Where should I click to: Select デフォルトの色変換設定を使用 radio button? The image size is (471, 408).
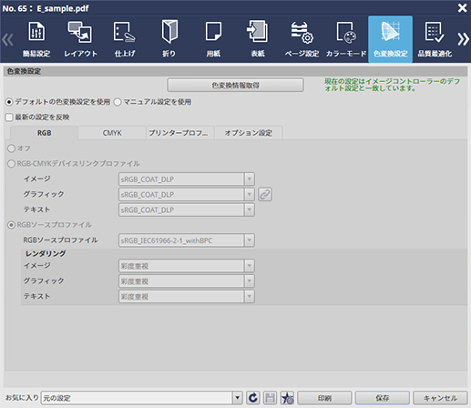(9, 102)
